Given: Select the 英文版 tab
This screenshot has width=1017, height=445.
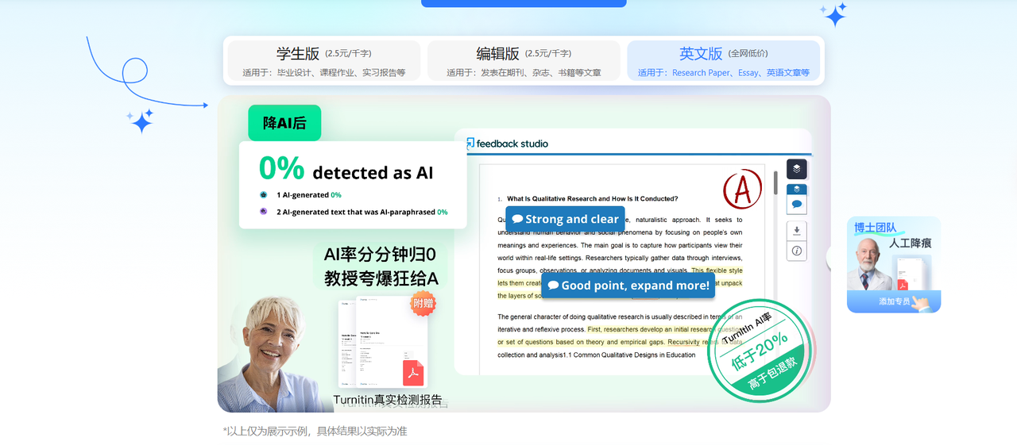Looking at the screenshot, I should click(x=723, y=61).
